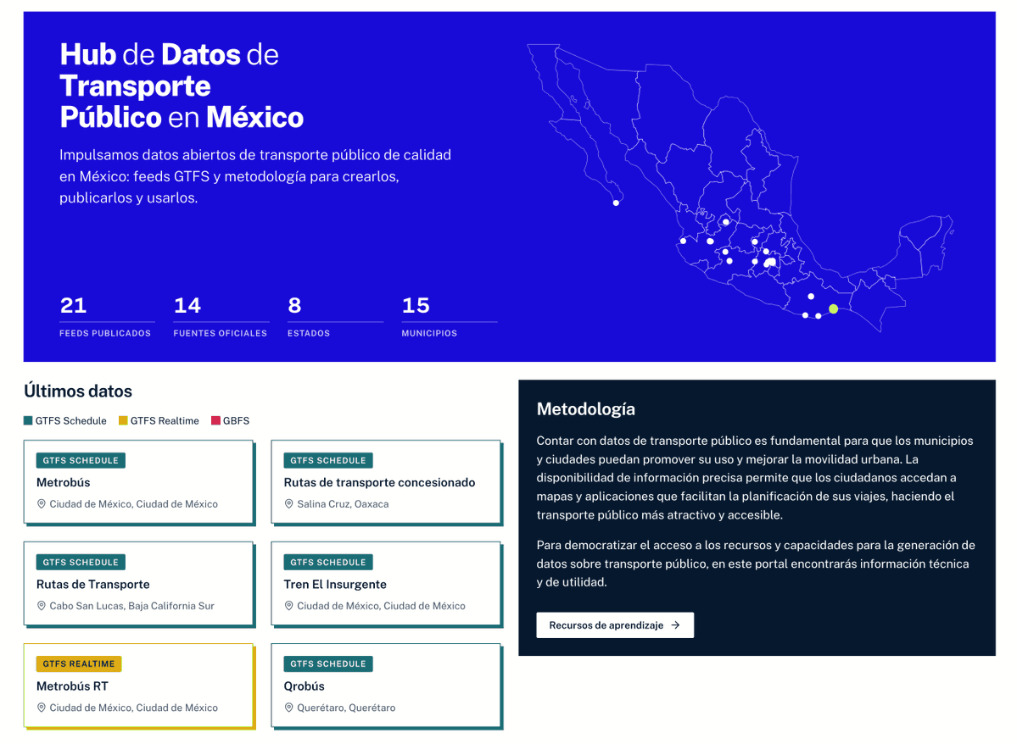
Task: Click arrow icon in Recursos de aprendizaje button
Action: [x=675, y=625]
